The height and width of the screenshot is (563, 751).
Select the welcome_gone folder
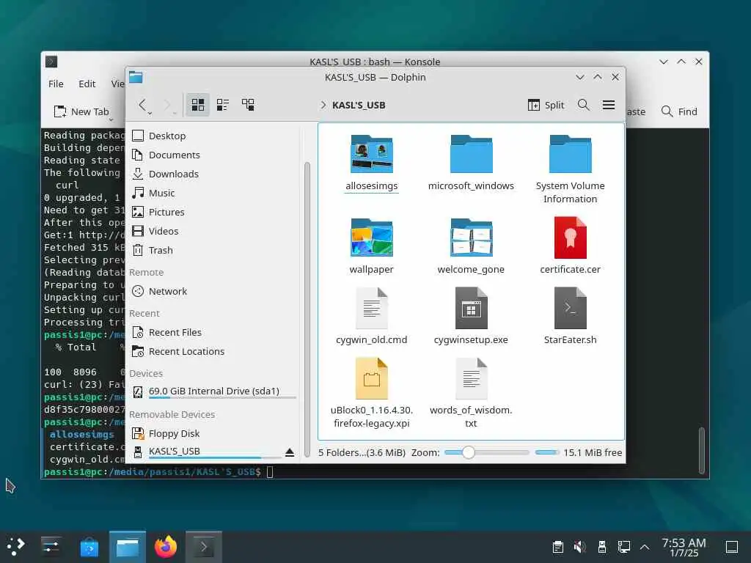[x=471, y=246]
